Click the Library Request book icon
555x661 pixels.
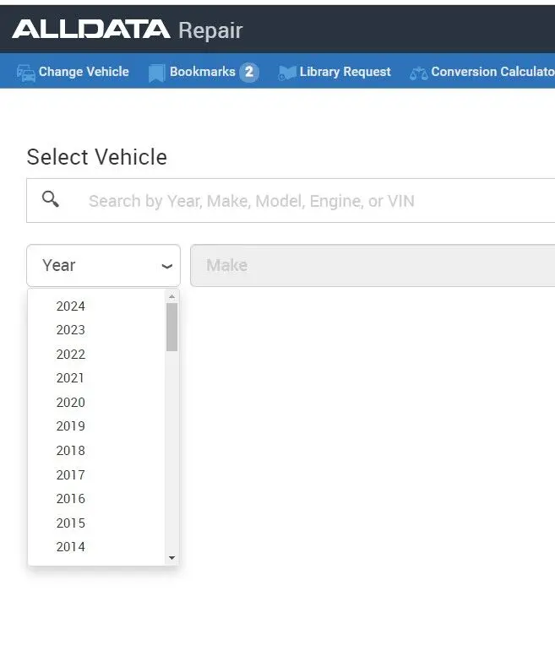tap(287, 73)
